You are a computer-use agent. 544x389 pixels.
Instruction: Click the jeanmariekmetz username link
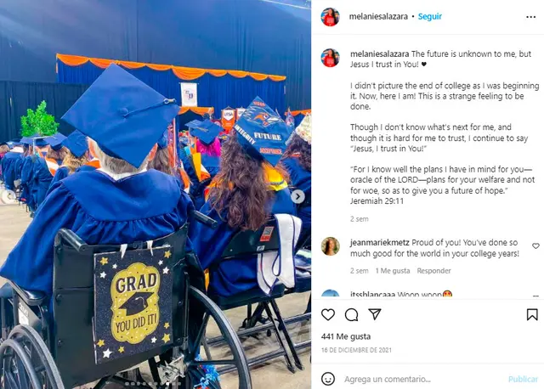[380, 243]
